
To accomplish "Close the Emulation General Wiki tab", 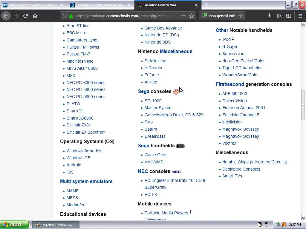I will [x=196, y=5].
